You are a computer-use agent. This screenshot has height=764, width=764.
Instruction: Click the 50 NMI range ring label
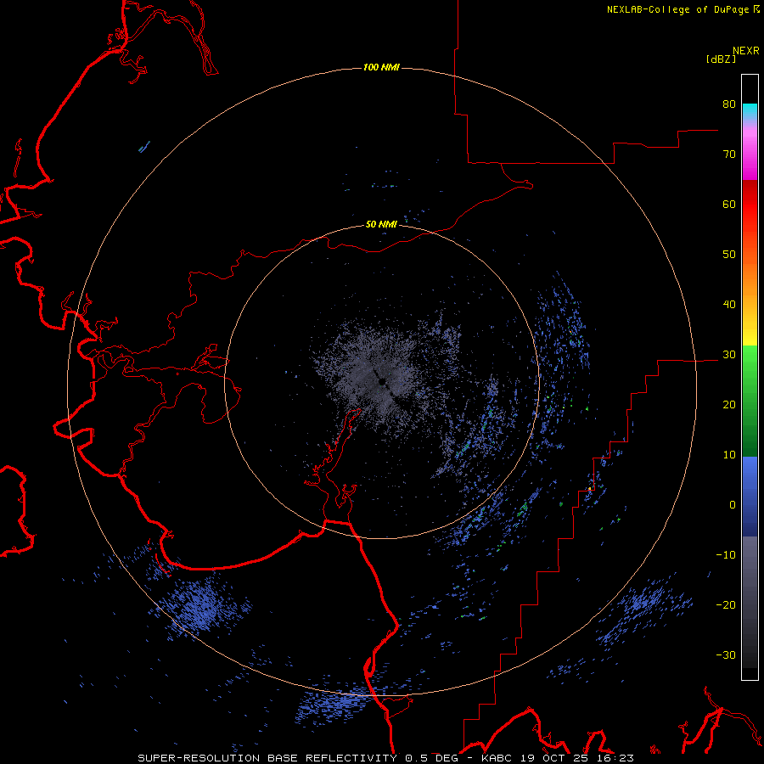pos(381,225)
